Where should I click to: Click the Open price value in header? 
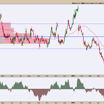tap(78, 3)
